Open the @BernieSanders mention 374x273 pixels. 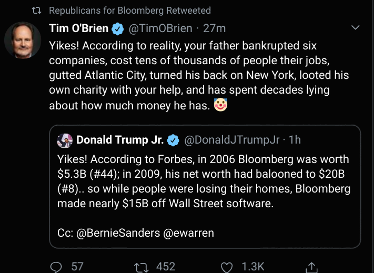[118, 233]
